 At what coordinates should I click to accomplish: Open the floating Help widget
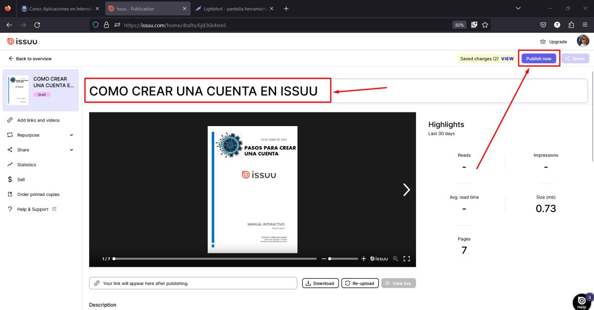(x=582, y=302)
